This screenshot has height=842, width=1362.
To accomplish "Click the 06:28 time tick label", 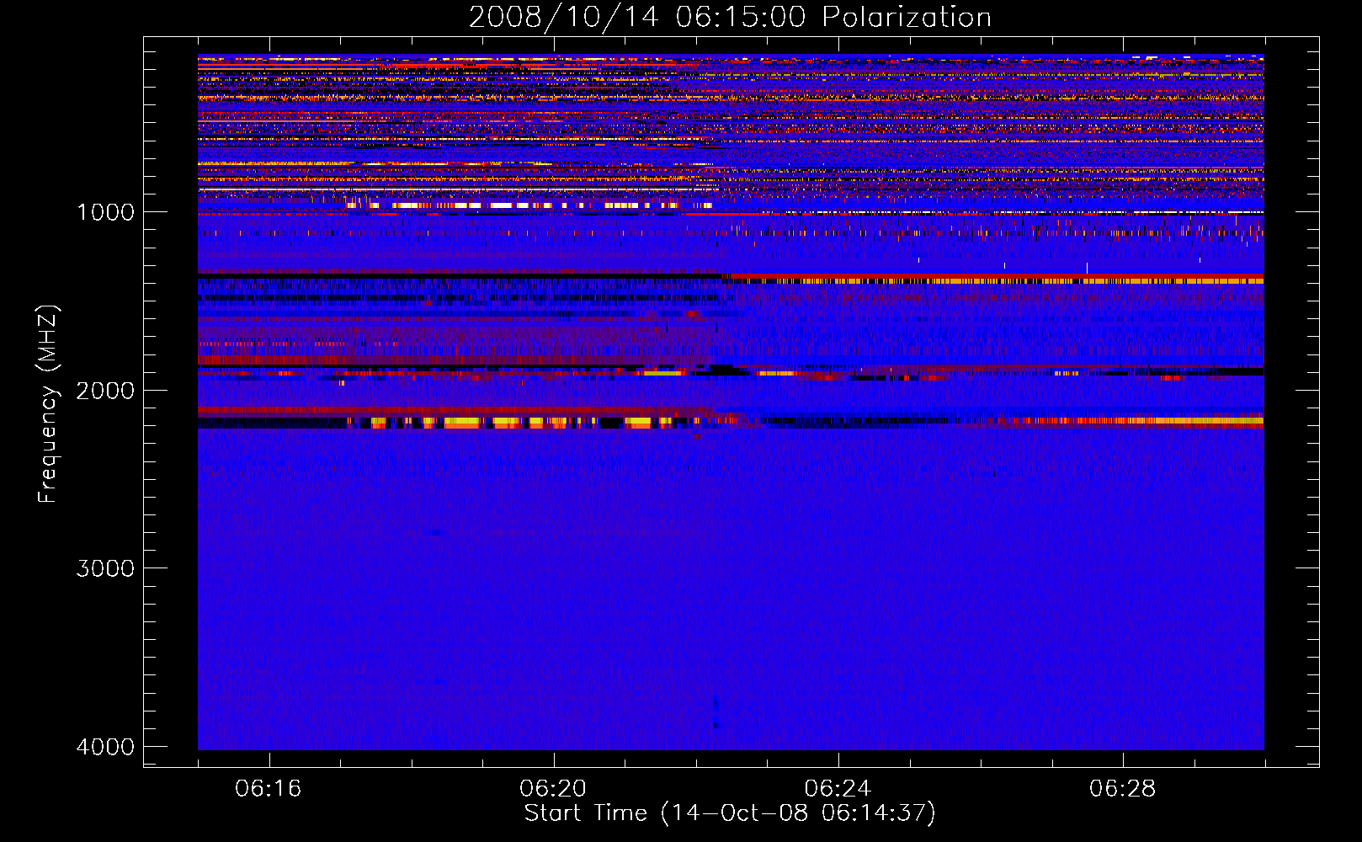I will (1122, 789).
